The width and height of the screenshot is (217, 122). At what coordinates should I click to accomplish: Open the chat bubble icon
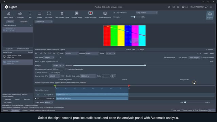(206, 7)
